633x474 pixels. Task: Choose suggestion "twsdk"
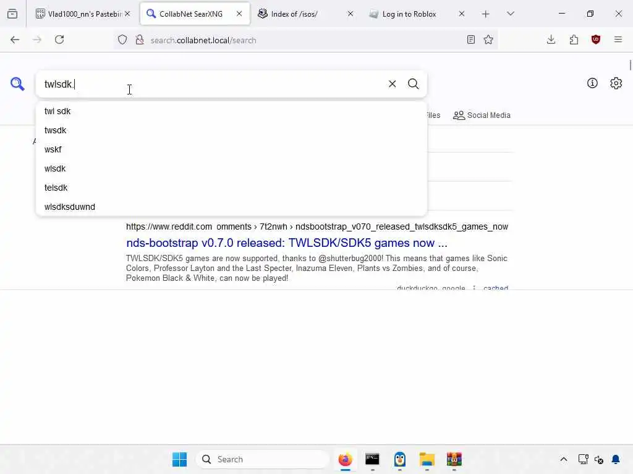(231, 130)
